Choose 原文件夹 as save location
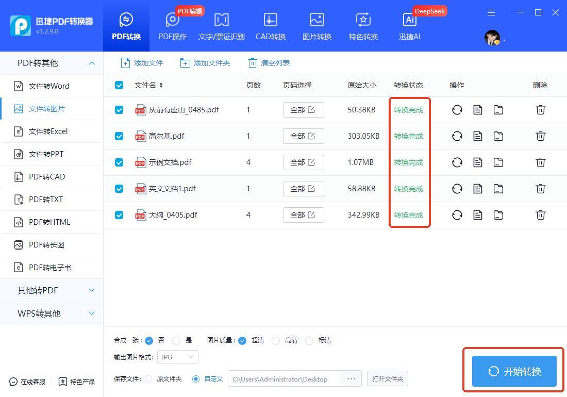Screen dimensions: 567x397 click(x=148, y=379)
